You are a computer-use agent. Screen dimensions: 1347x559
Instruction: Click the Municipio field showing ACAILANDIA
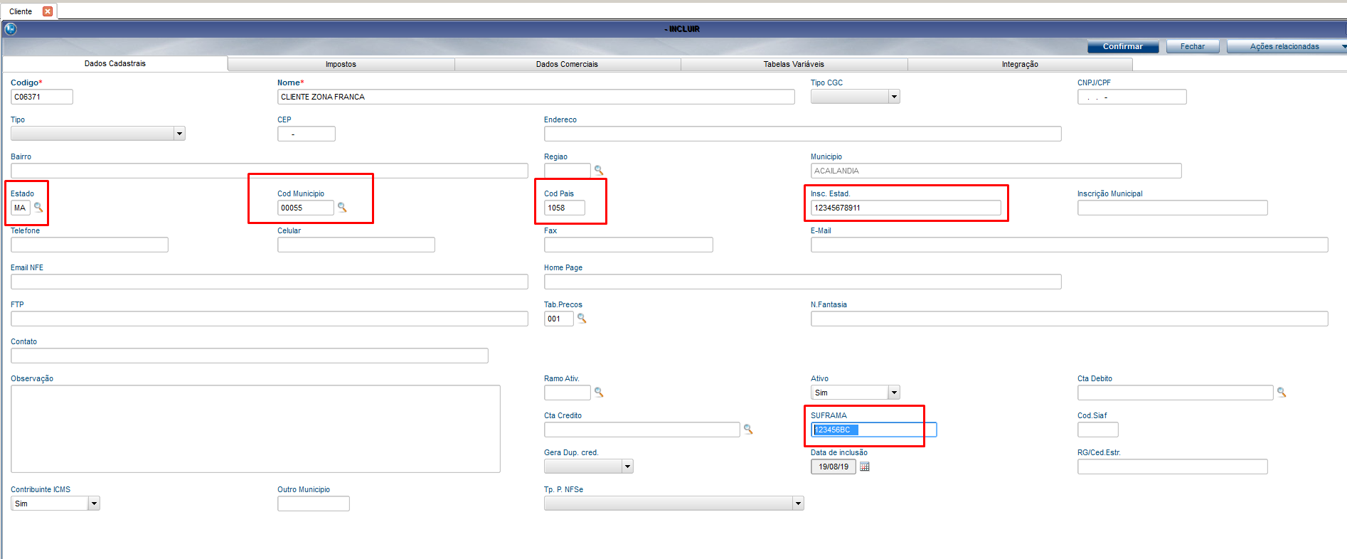coord(996,171)
